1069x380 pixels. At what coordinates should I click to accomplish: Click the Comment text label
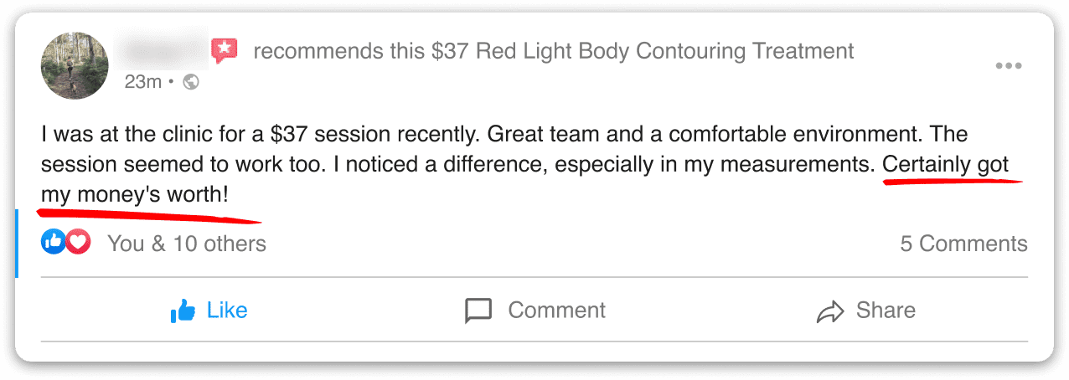click(x=556, y=311)
